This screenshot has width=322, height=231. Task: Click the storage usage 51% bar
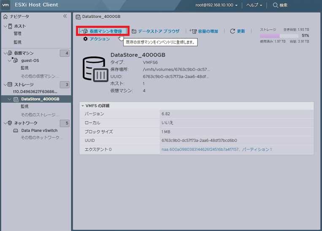click(x=279, y=36)
